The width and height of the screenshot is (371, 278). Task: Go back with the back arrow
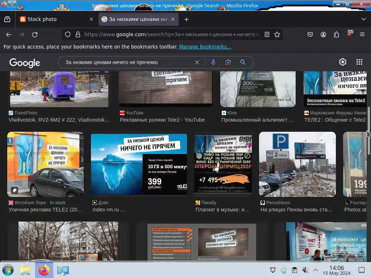tap(9, 35)
